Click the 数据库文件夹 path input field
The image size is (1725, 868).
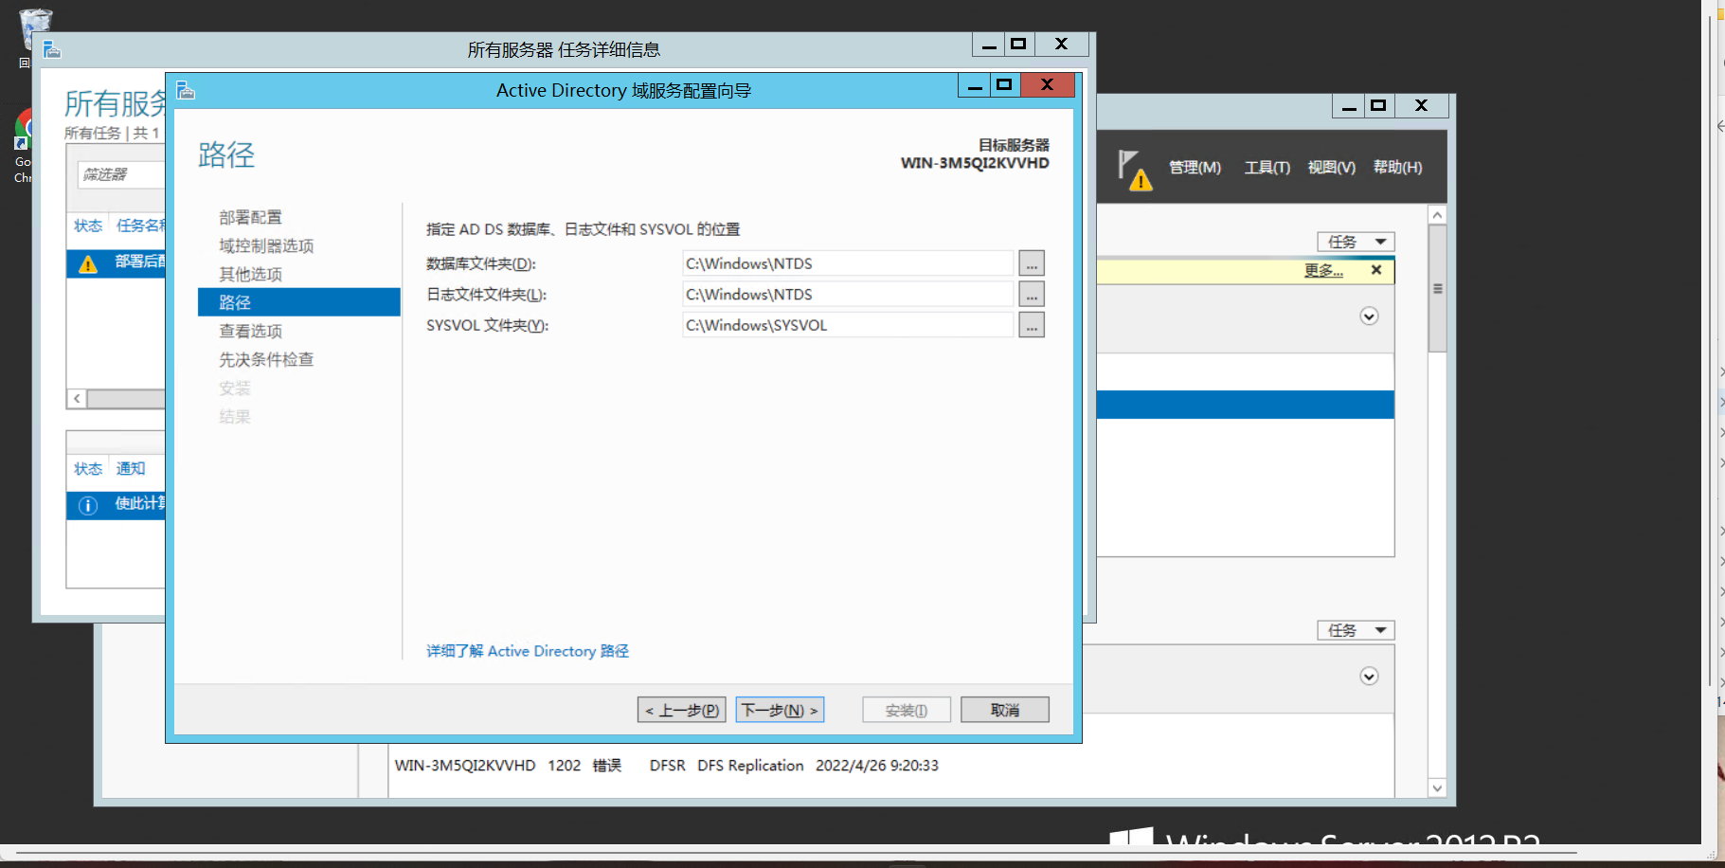(848, 263)
